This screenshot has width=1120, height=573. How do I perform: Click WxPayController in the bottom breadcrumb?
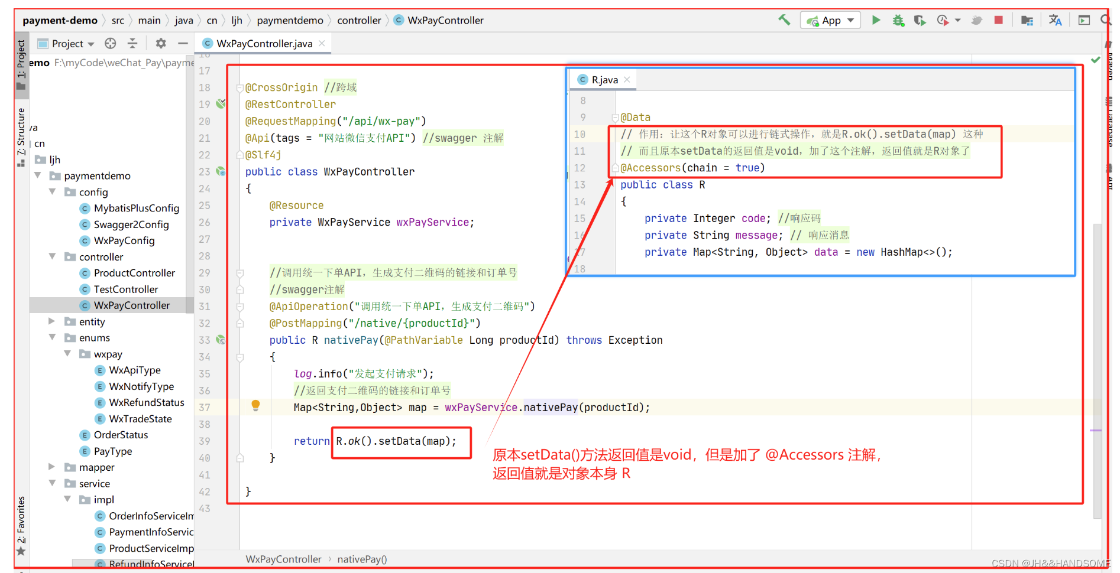click(x=283, y=559)
